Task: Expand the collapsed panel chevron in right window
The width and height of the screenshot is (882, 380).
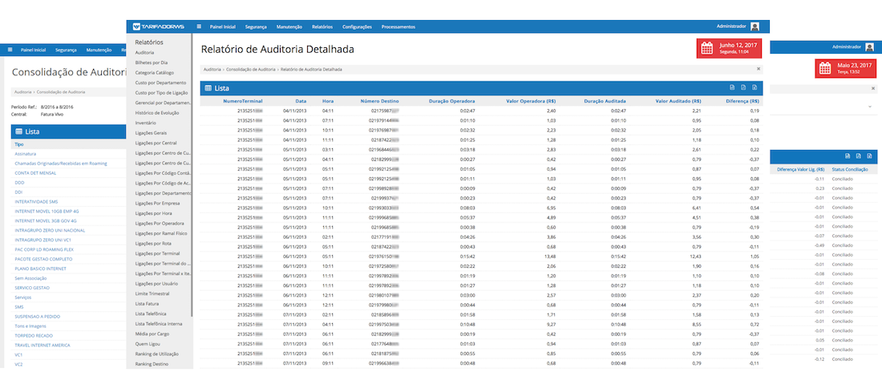Action: pyautogui.click(x=871, y=106)
